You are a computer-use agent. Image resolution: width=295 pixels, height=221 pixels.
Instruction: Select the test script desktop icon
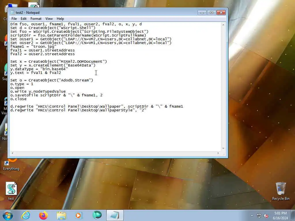(x=11, y=191)
